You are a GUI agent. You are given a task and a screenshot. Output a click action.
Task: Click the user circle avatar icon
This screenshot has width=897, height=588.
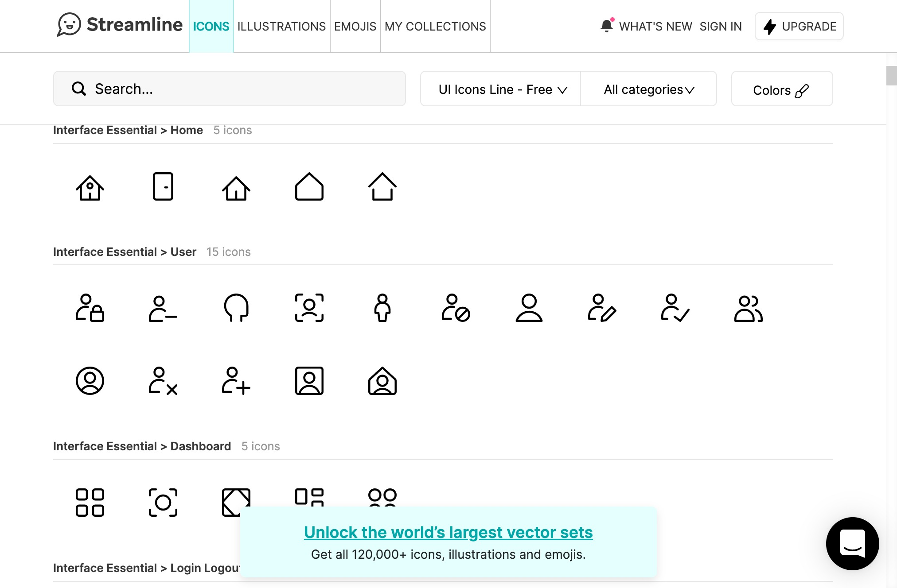coord(90,381)
